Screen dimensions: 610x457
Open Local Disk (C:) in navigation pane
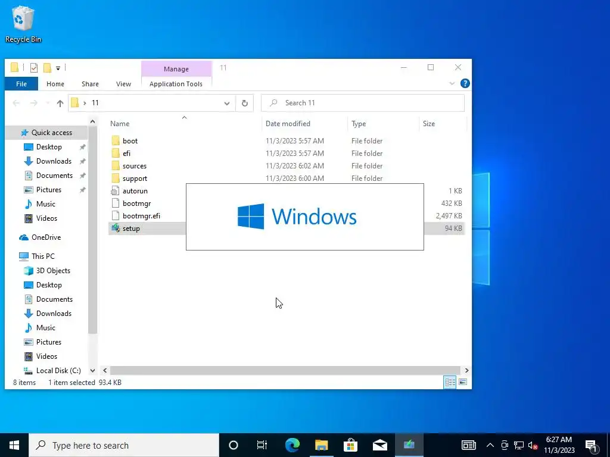58,371
